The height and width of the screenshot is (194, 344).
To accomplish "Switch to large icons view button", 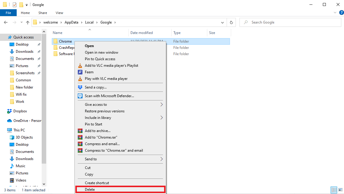I will [340, 190].
